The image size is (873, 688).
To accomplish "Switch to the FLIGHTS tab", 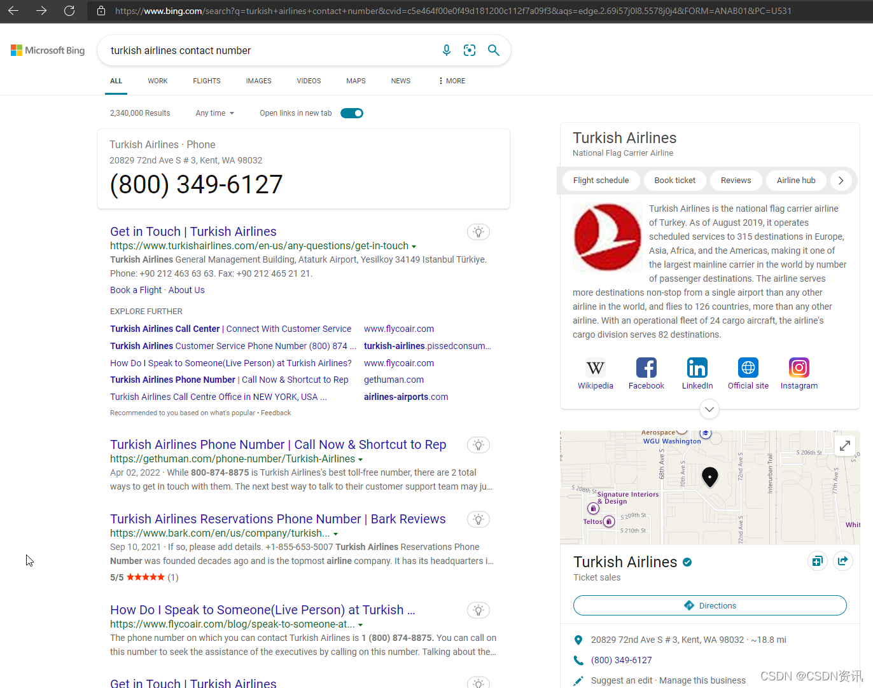I will click(x=207, y=81).
